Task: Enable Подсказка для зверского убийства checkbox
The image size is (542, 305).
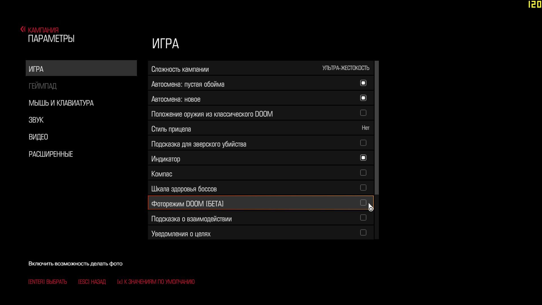Action: 363,143
